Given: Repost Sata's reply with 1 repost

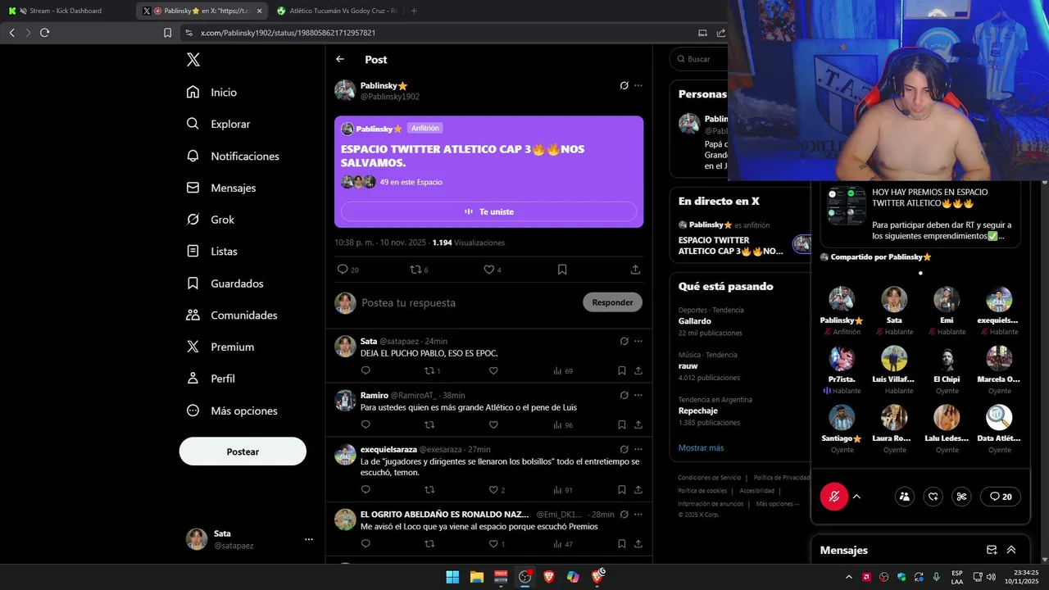Looking at the screenshot, I should 432,370.
